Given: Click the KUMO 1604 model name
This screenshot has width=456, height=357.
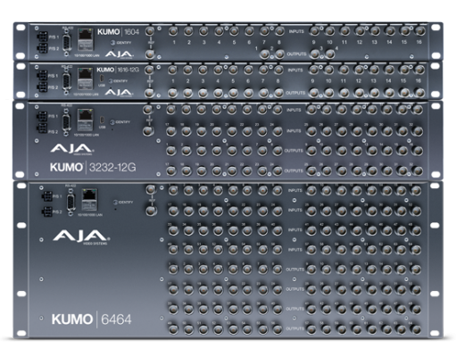Looking at the screenshot, I should [x=119, y=32].
